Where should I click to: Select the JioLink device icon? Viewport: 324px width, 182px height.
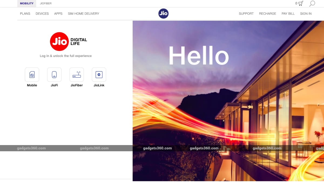99,75
